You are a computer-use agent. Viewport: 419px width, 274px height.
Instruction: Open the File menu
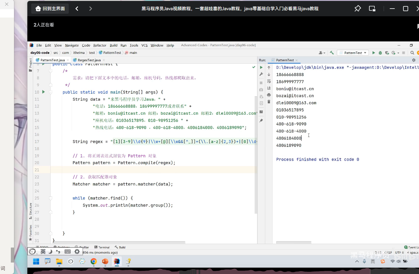coord(39,45)
